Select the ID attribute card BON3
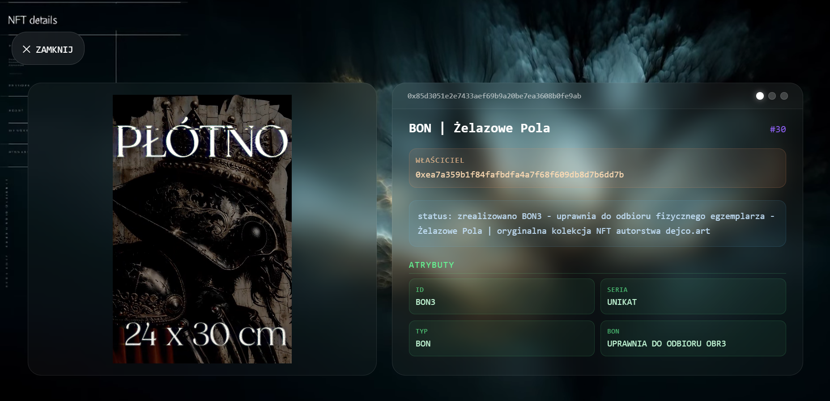 [x=502, y=296]
